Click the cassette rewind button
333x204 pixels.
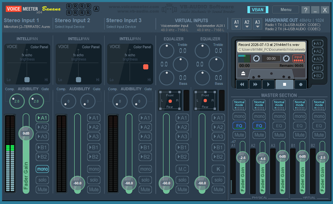[x=242, y=84]
